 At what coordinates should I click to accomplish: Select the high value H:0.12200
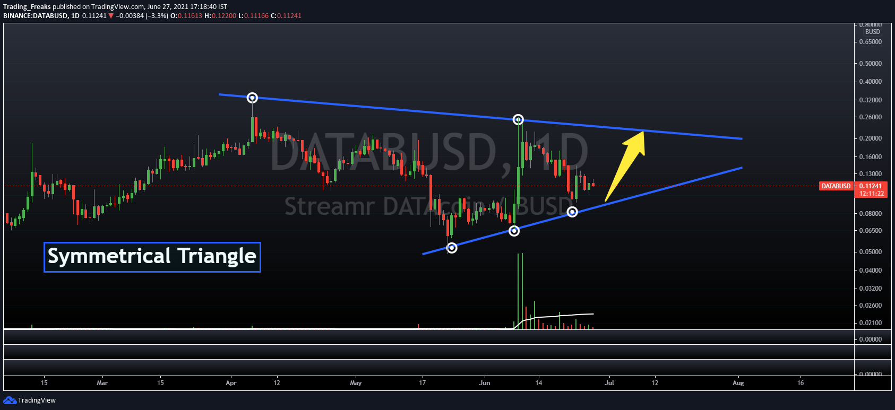point(220,16)
